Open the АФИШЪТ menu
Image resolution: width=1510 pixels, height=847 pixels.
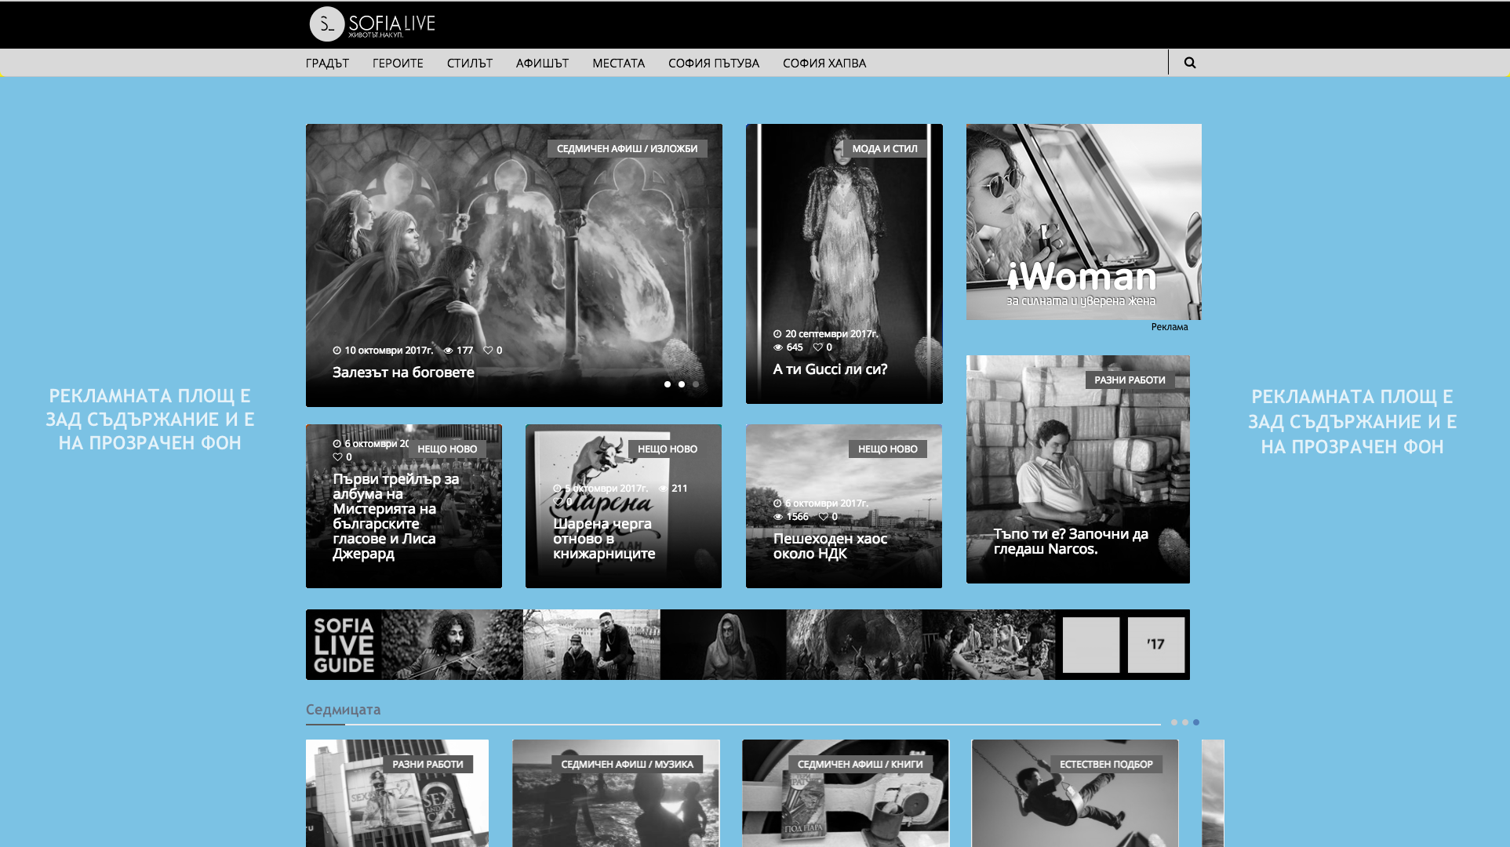click(x=542, y=64)
